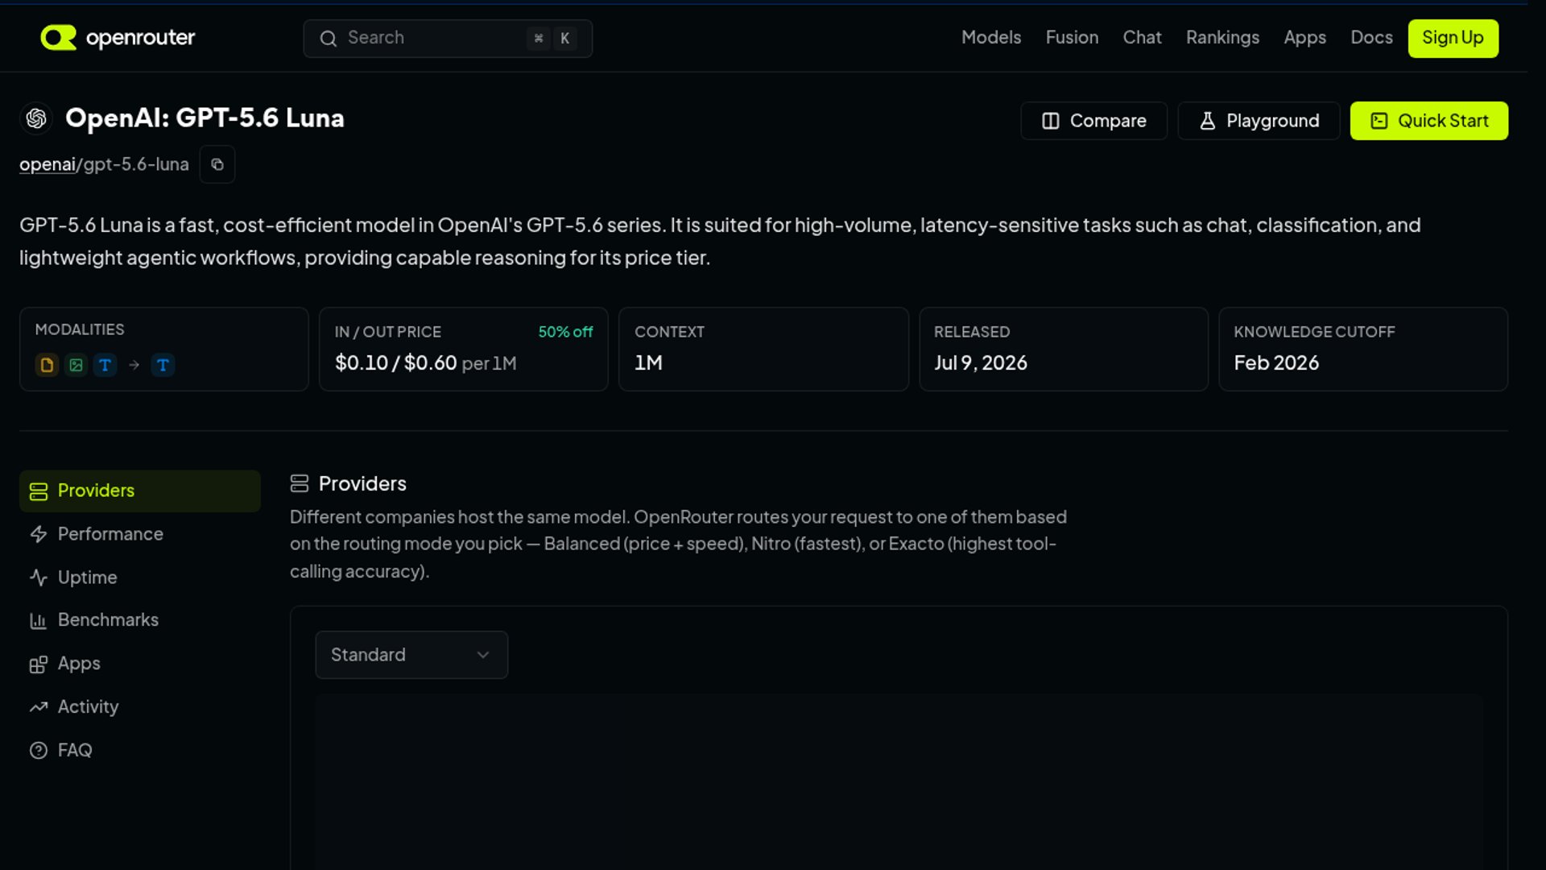The height and width of the screenshot is (870, 1546).
Task: Click the text input modality icon
Action: pyautogui.click(x=105, y=365)
